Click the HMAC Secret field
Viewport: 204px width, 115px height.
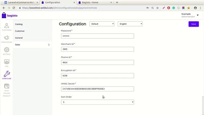pos(98,89)
